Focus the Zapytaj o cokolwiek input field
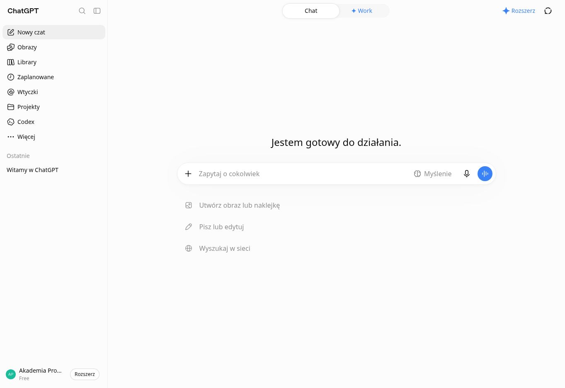The image size is (565, 388). coord(303,174)
